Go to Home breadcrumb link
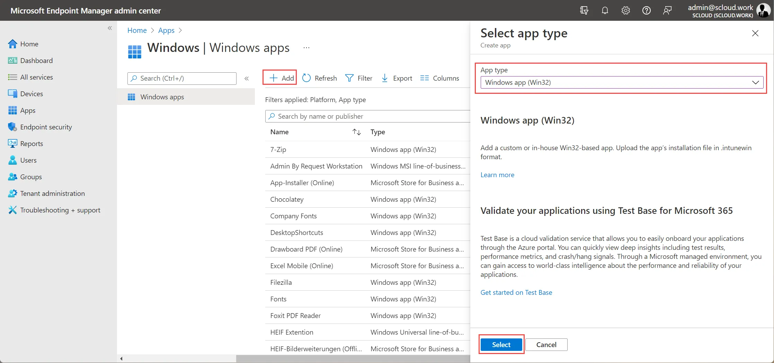The image size is (774, 363). pos(137,30)
